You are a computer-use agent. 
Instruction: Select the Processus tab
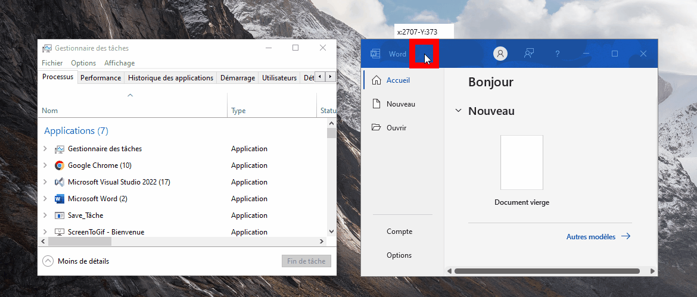58,77
